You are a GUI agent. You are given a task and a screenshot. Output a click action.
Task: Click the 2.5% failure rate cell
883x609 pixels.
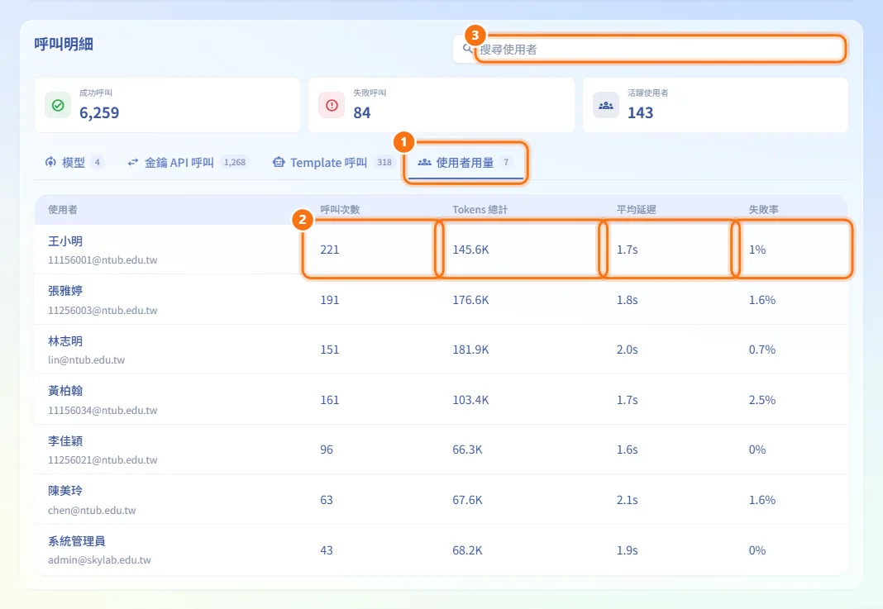[762, 400]
